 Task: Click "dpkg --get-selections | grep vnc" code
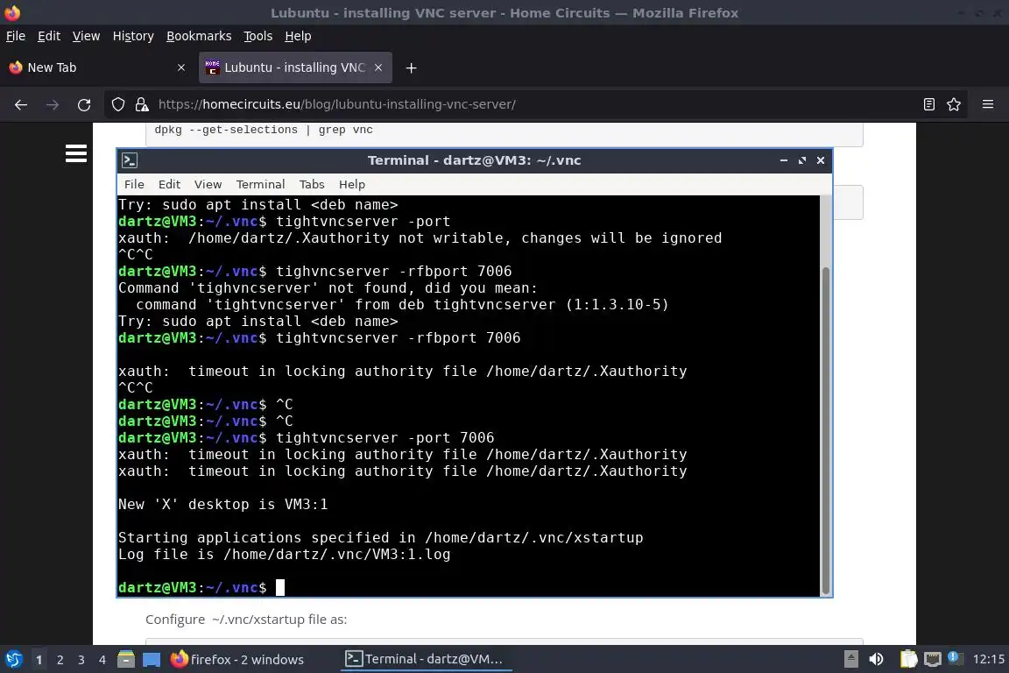[263, 130]
